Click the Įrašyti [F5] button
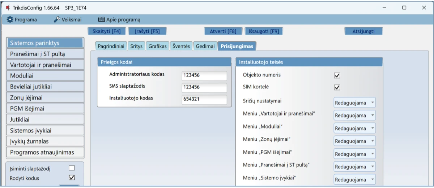 [147, 31]
